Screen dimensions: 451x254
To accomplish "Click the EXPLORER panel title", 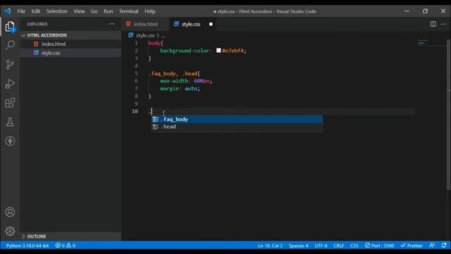I will point(37,24).
